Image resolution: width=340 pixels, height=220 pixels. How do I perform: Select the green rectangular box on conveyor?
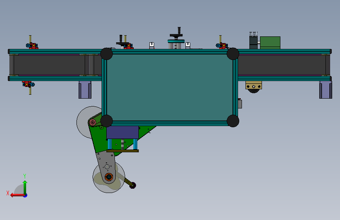[270, 43]
